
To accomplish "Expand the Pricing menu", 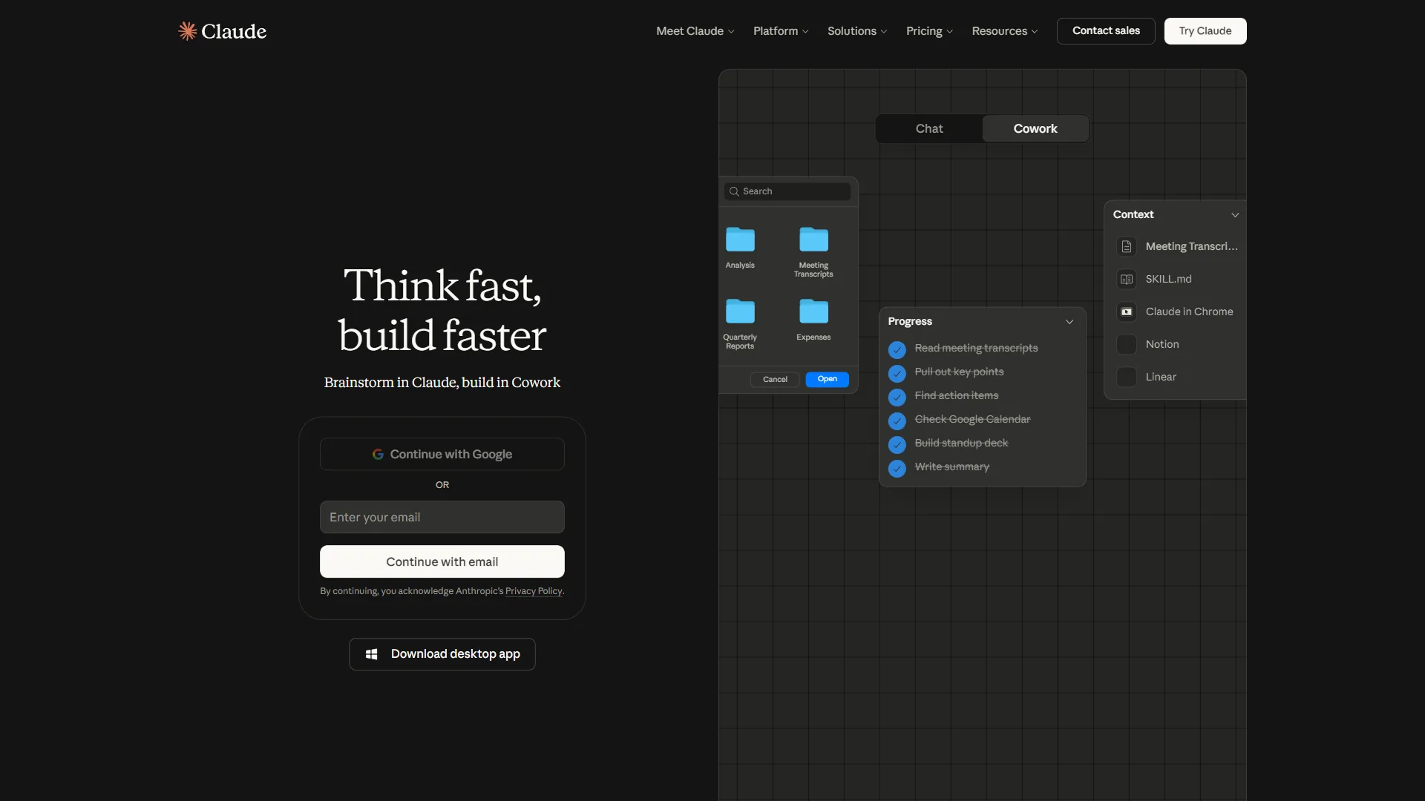I will click(x=929, y=31).
